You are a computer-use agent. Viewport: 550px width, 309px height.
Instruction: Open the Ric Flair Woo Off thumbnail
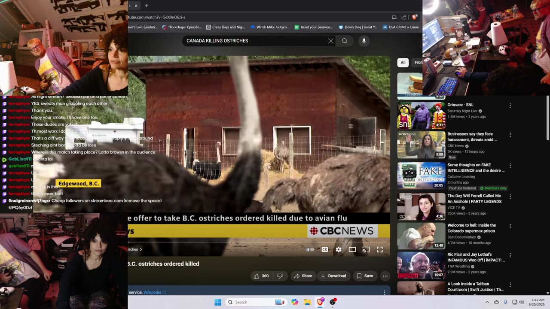421,265
